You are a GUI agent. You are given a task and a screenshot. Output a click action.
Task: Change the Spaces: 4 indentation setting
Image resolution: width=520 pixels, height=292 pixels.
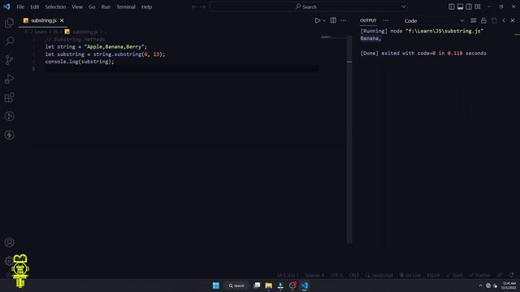point(314,276)
